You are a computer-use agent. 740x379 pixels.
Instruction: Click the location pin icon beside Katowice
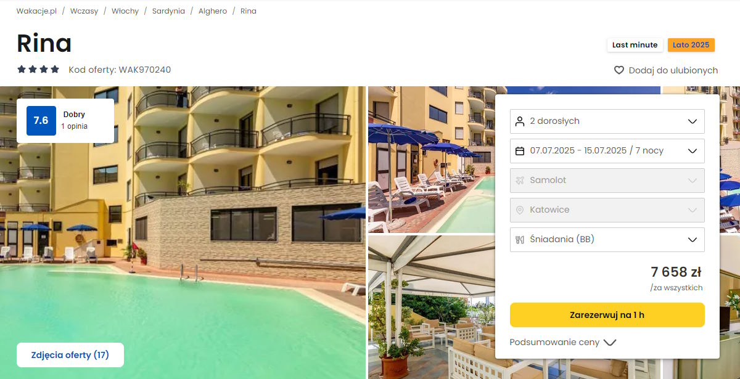click(x=519, y=210)
